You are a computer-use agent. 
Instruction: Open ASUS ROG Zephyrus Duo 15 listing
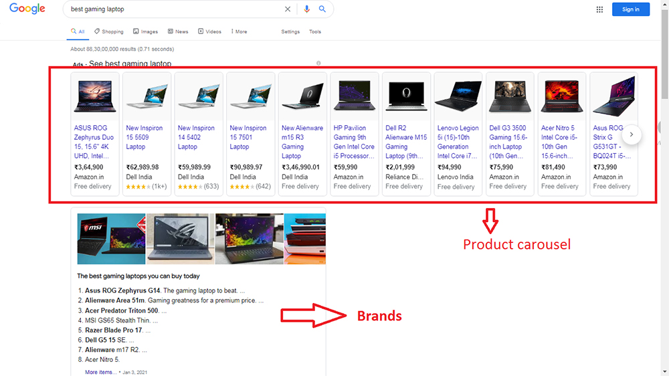click(94, 142)
